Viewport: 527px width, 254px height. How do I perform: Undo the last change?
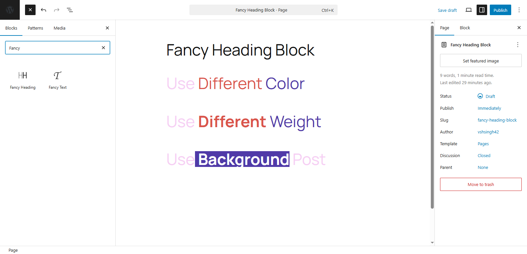coord(43,10)
